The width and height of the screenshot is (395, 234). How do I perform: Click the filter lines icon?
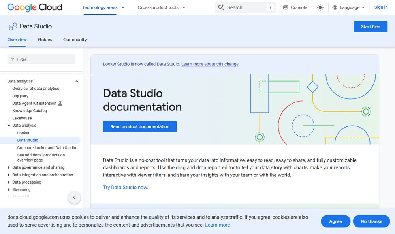pos(12,59)
